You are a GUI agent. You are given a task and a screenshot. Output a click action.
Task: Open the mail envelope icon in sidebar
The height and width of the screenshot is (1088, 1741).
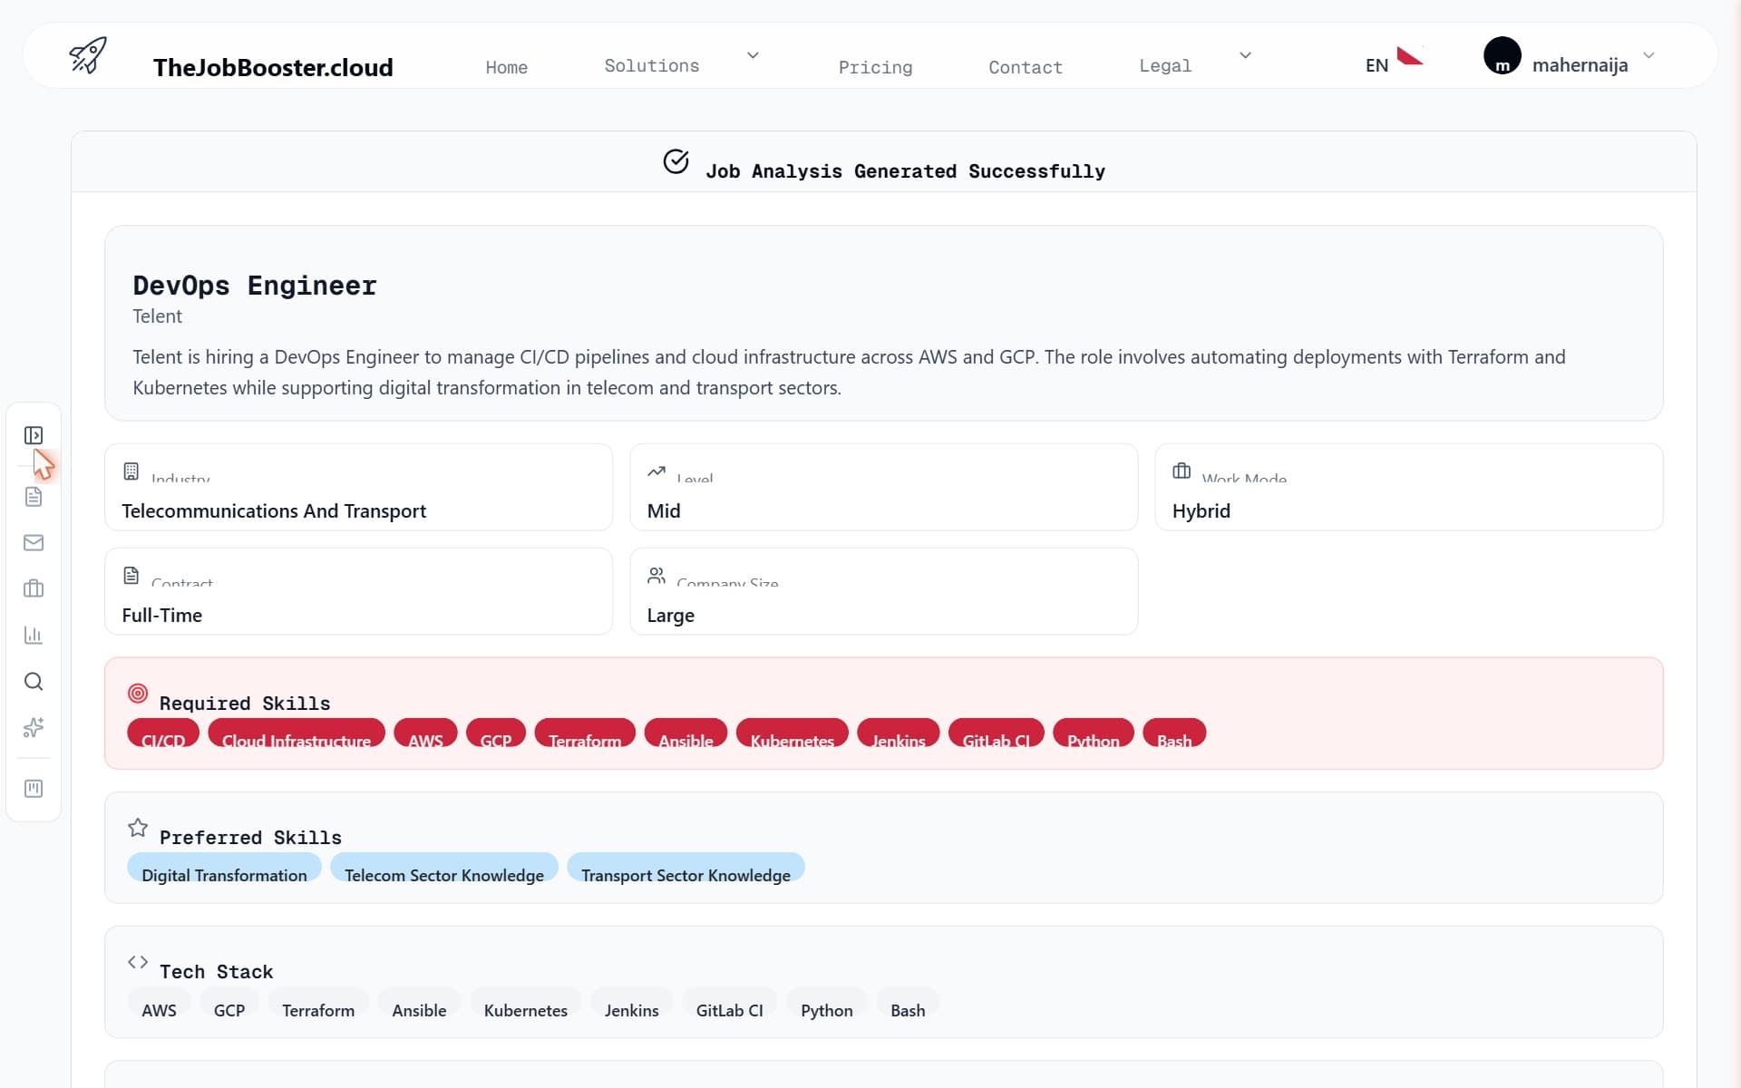click(x=34, y=542)
